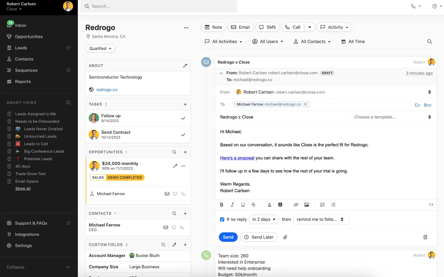Open the Activity dropdown

pos(334,27)
